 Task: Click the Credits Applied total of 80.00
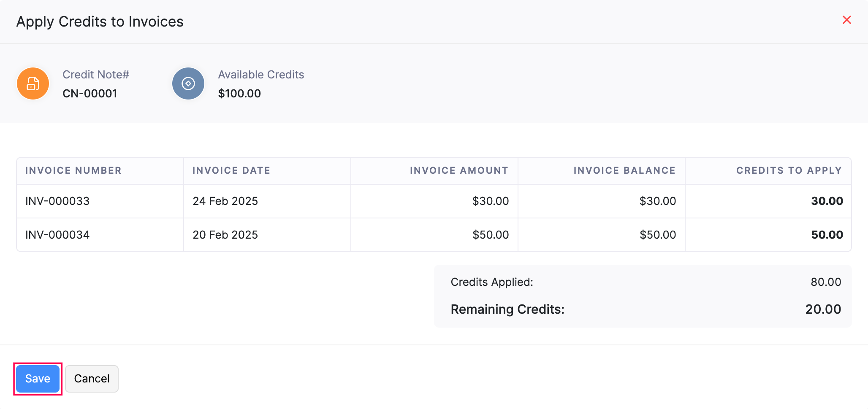click(x=826, y=282)
